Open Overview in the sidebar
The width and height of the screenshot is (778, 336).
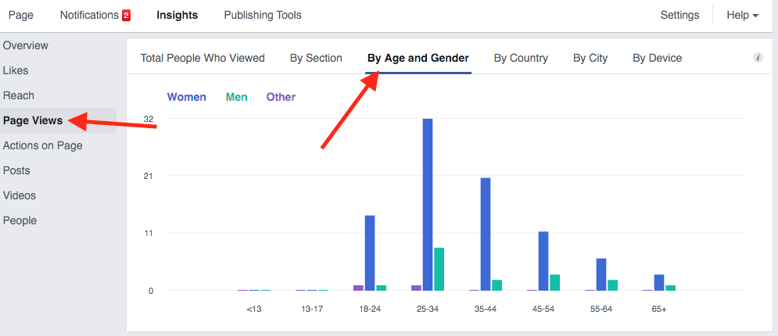point(26,45)
